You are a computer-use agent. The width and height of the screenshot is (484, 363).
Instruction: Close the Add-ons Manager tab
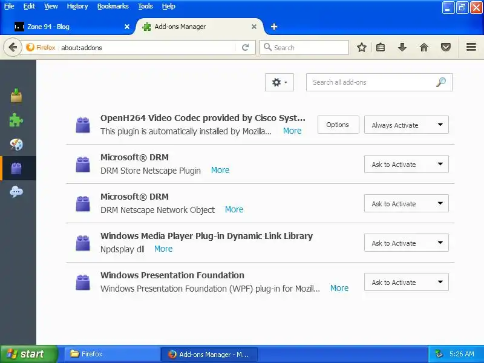pos(254,27)
